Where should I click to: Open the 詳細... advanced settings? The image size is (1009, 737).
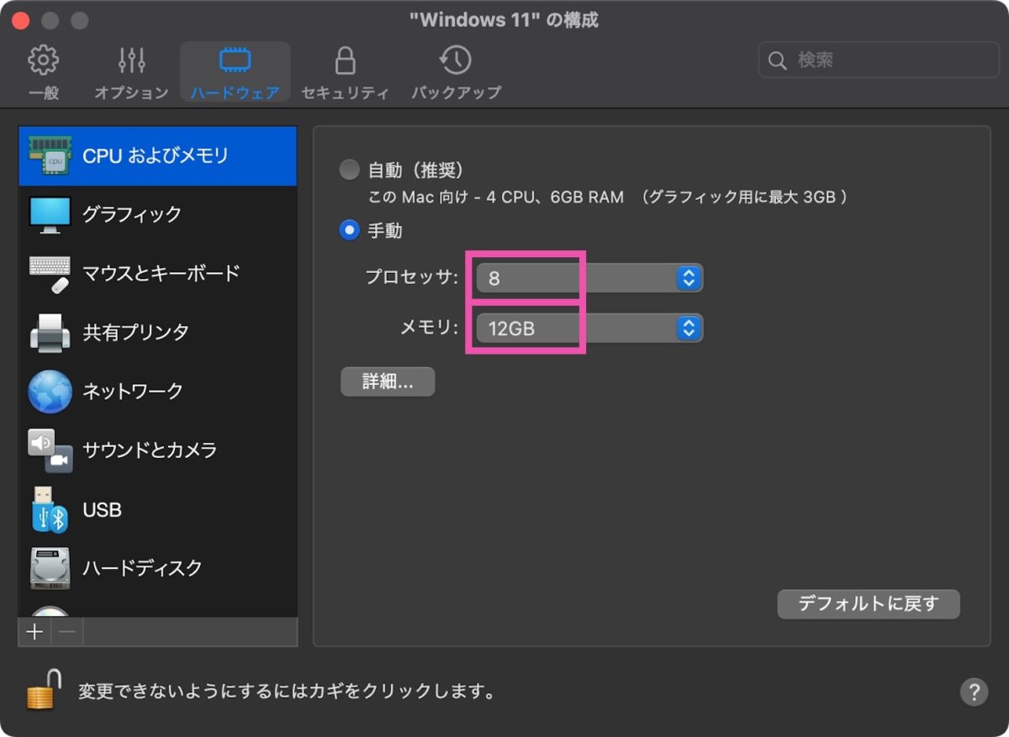pyautogui.click(x=387, y=381)
